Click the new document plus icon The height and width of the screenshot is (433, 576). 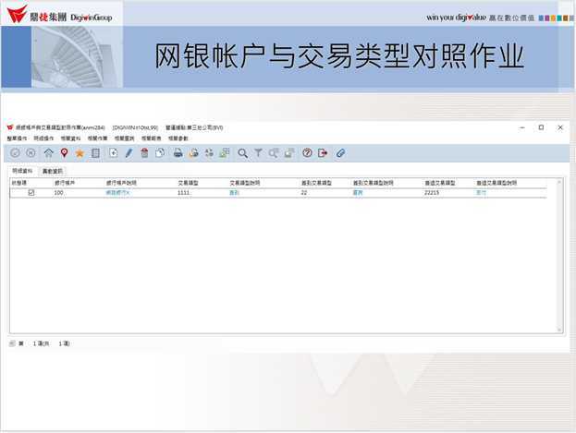[114, 153]
